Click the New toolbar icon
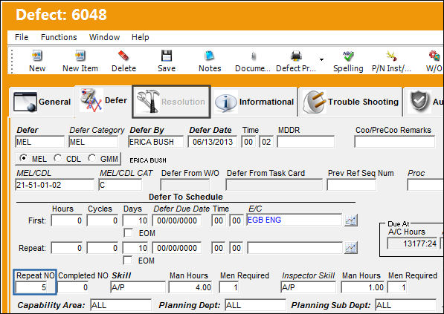 (x=37, y=56)
